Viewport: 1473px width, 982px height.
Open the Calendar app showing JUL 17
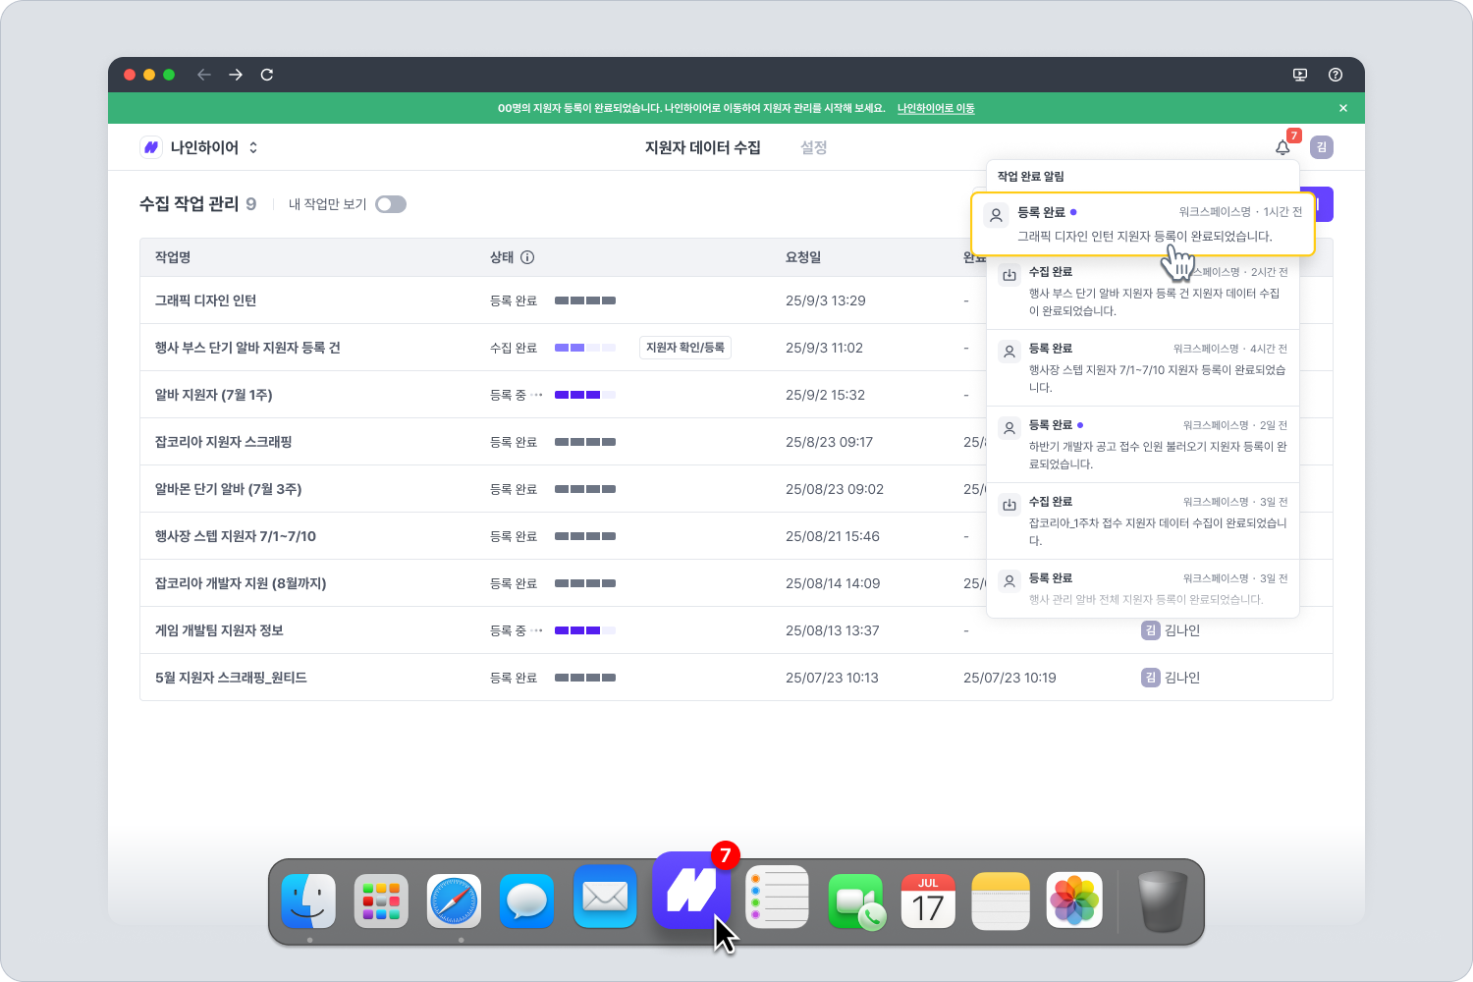pyautogui.click(x=928, y=901)
